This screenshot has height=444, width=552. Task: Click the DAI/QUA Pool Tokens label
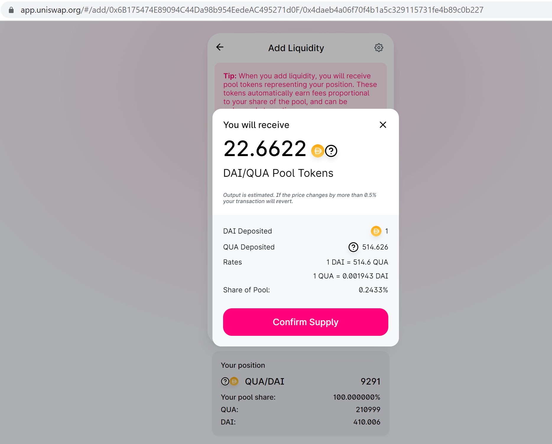coord(278,173)
